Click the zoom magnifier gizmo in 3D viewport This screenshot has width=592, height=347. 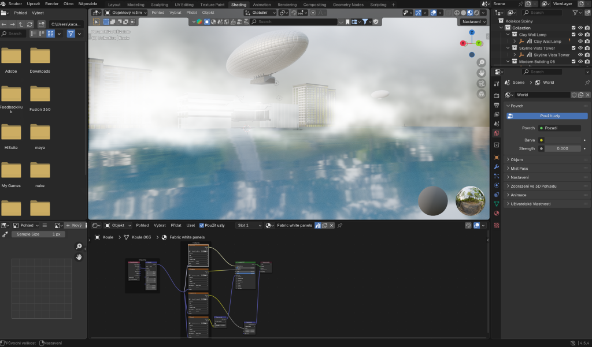click(x=482, y=62)
